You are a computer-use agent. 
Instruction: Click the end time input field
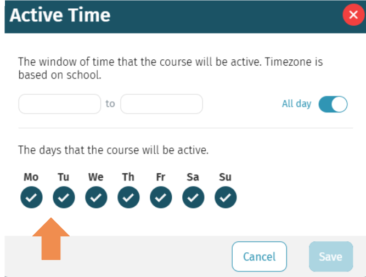coord(161,104)
